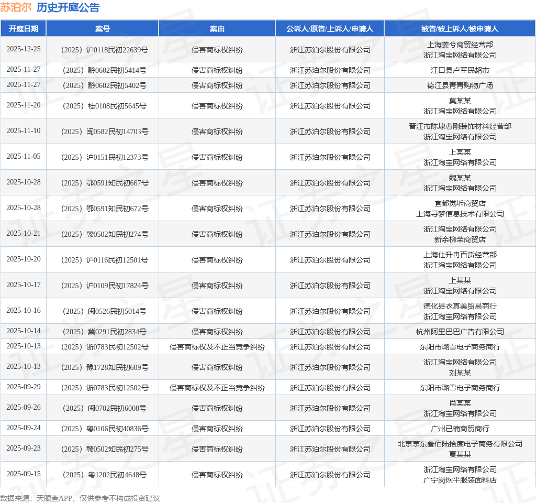536x503 pixels.
Task: Select the date 2025-10-21
Action: 23,233
